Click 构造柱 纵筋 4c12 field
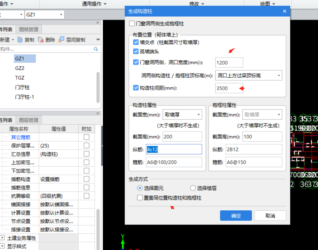Image resolution: width=318 pixels, height=250 pixels. 174,149
